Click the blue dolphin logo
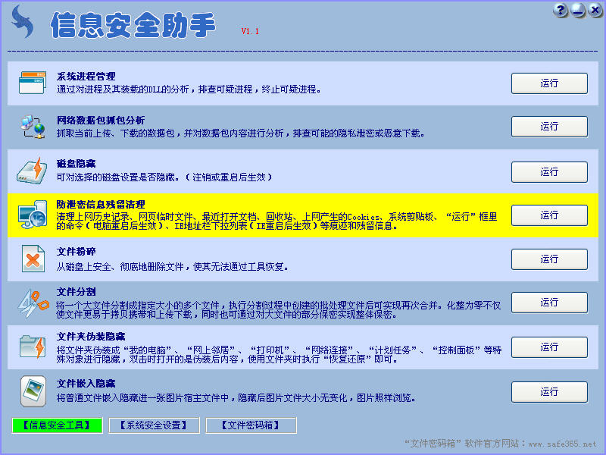Screen dimensions: 606x455 click(x=23, y=22)
